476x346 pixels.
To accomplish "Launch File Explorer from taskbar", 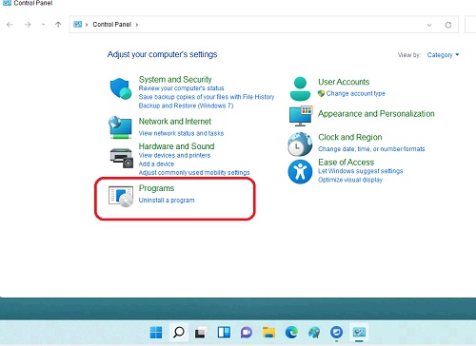I will point(268,333).
